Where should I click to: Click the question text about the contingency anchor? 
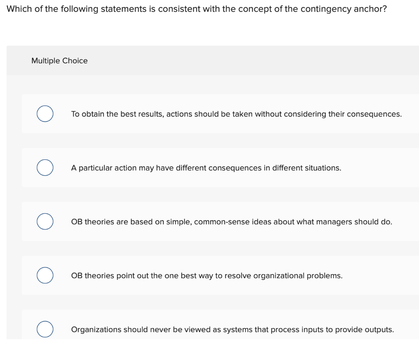(x=197, y=9)
